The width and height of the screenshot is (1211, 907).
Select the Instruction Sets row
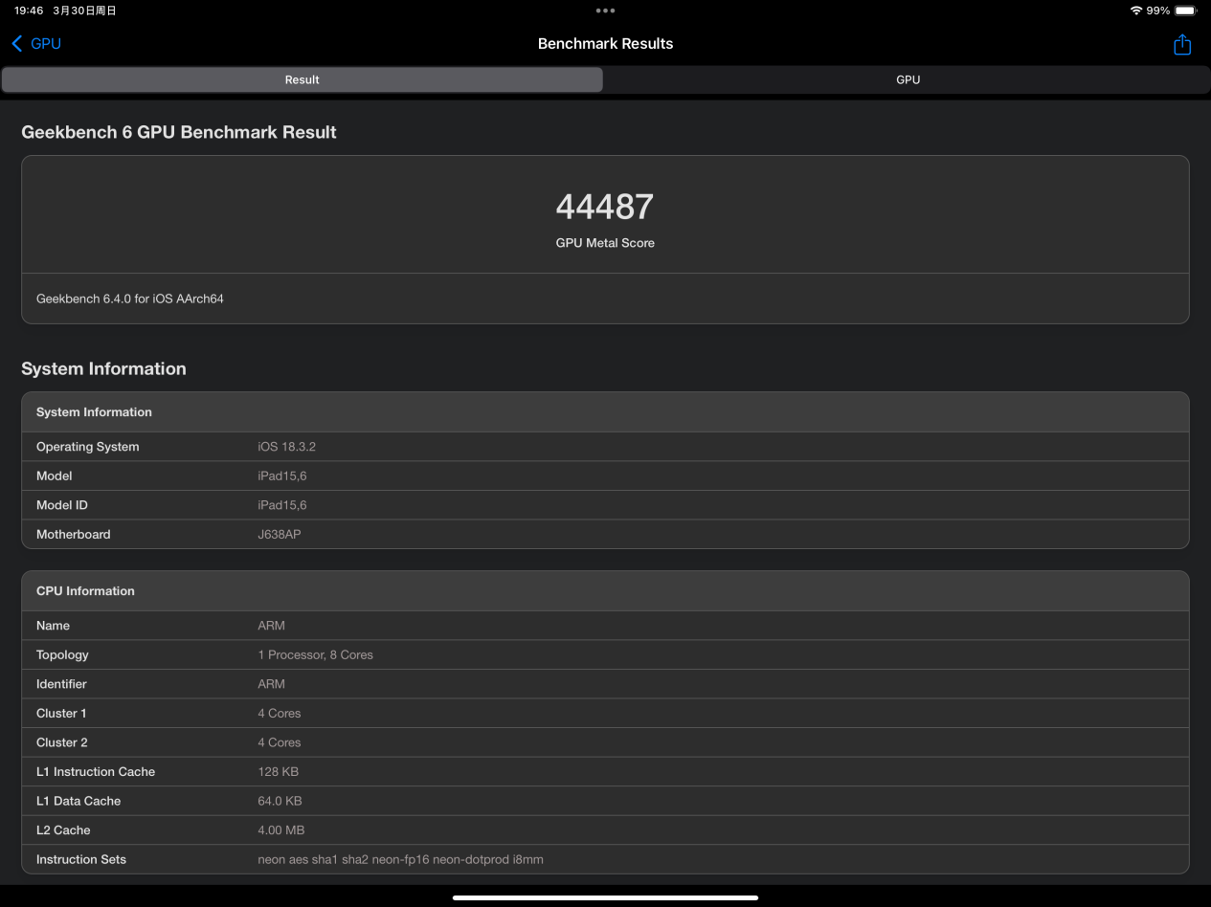coord(605,859)
